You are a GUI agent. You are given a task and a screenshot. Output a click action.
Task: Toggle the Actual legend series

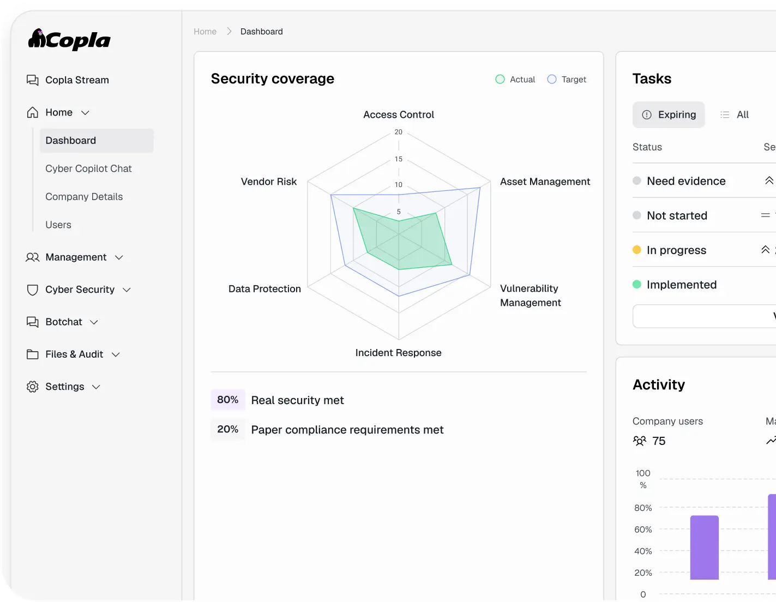click(515, 80)
